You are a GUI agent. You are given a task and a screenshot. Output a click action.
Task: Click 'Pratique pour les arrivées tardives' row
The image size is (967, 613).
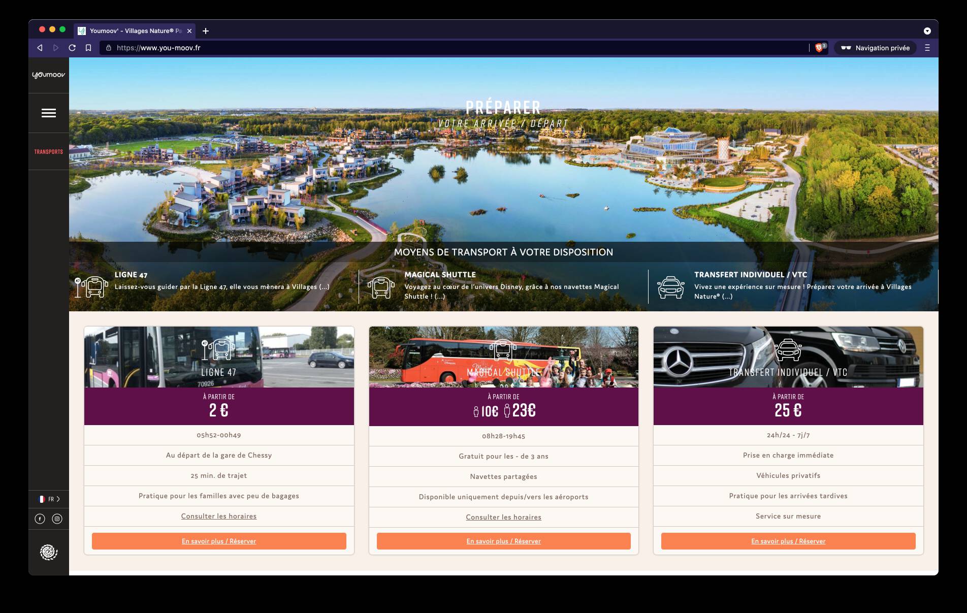(788, 496)
